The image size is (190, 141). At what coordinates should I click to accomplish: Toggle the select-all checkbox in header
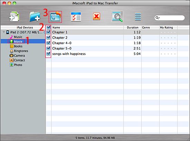click(x=48, y=28)
